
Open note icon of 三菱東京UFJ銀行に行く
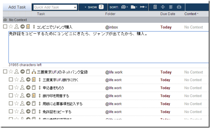coord(34,80)
